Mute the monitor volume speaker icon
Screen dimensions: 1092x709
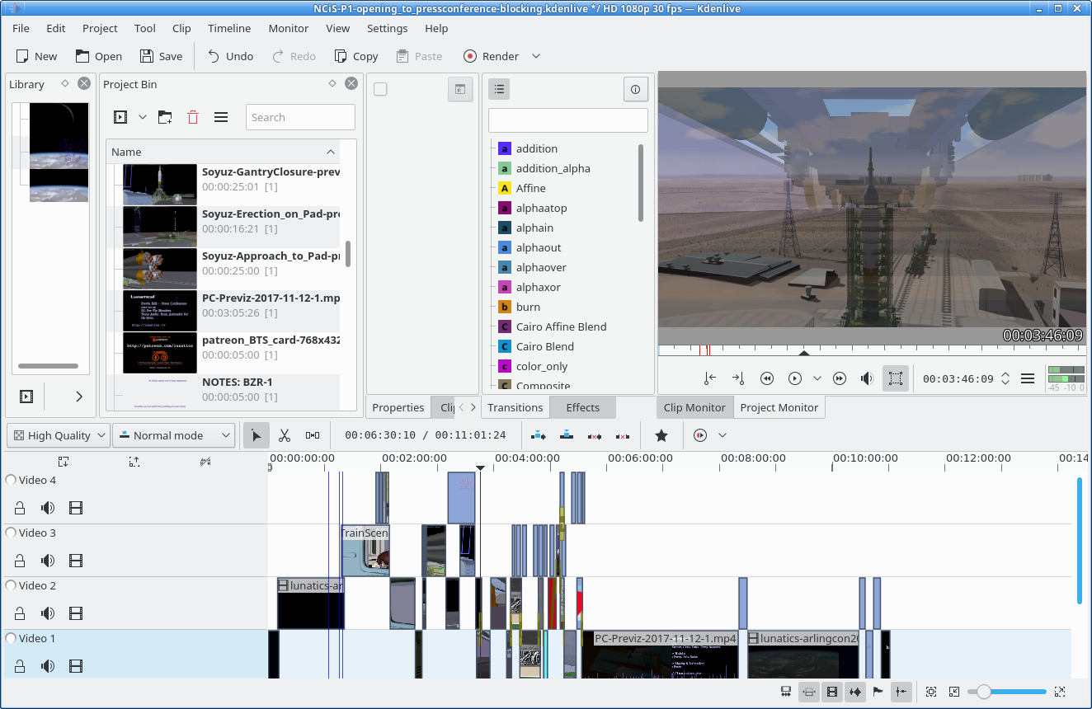point(867,378)
